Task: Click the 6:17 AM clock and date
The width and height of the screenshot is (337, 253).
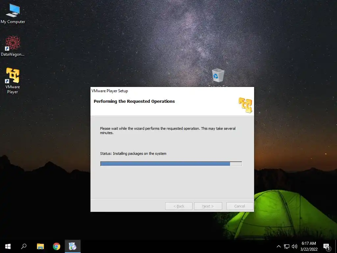Action: coord(309,246)
